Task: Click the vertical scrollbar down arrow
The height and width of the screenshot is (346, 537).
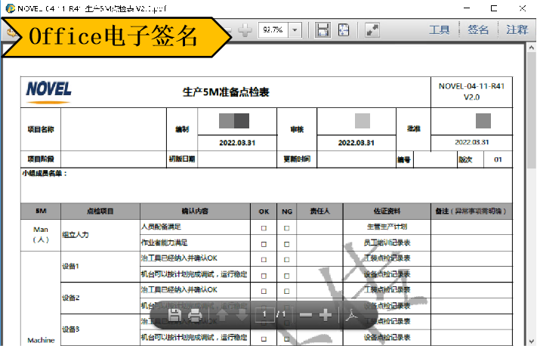Action: point(530,340)
